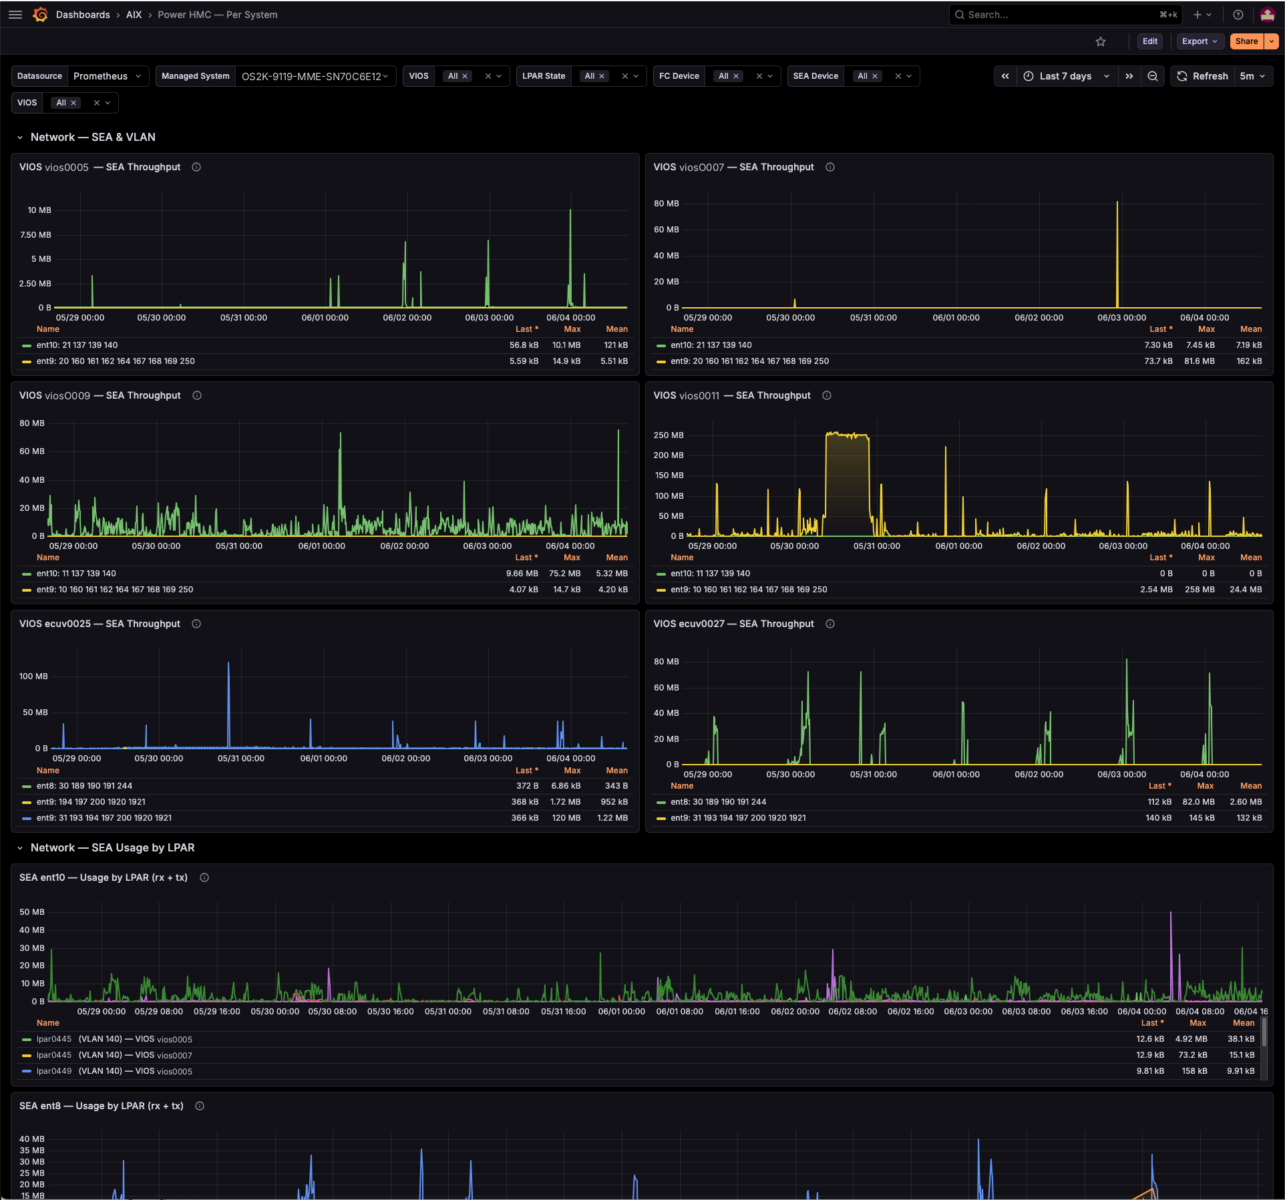Viewport: 1285px width, 1200px height.
Task: Remove the All chip from LPAR State filter
Action: tap(602, 76)
